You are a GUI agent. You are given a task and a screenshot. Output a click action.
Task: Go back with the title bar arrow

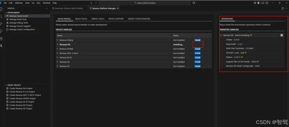pyautogui.click(x=92, y=3)
